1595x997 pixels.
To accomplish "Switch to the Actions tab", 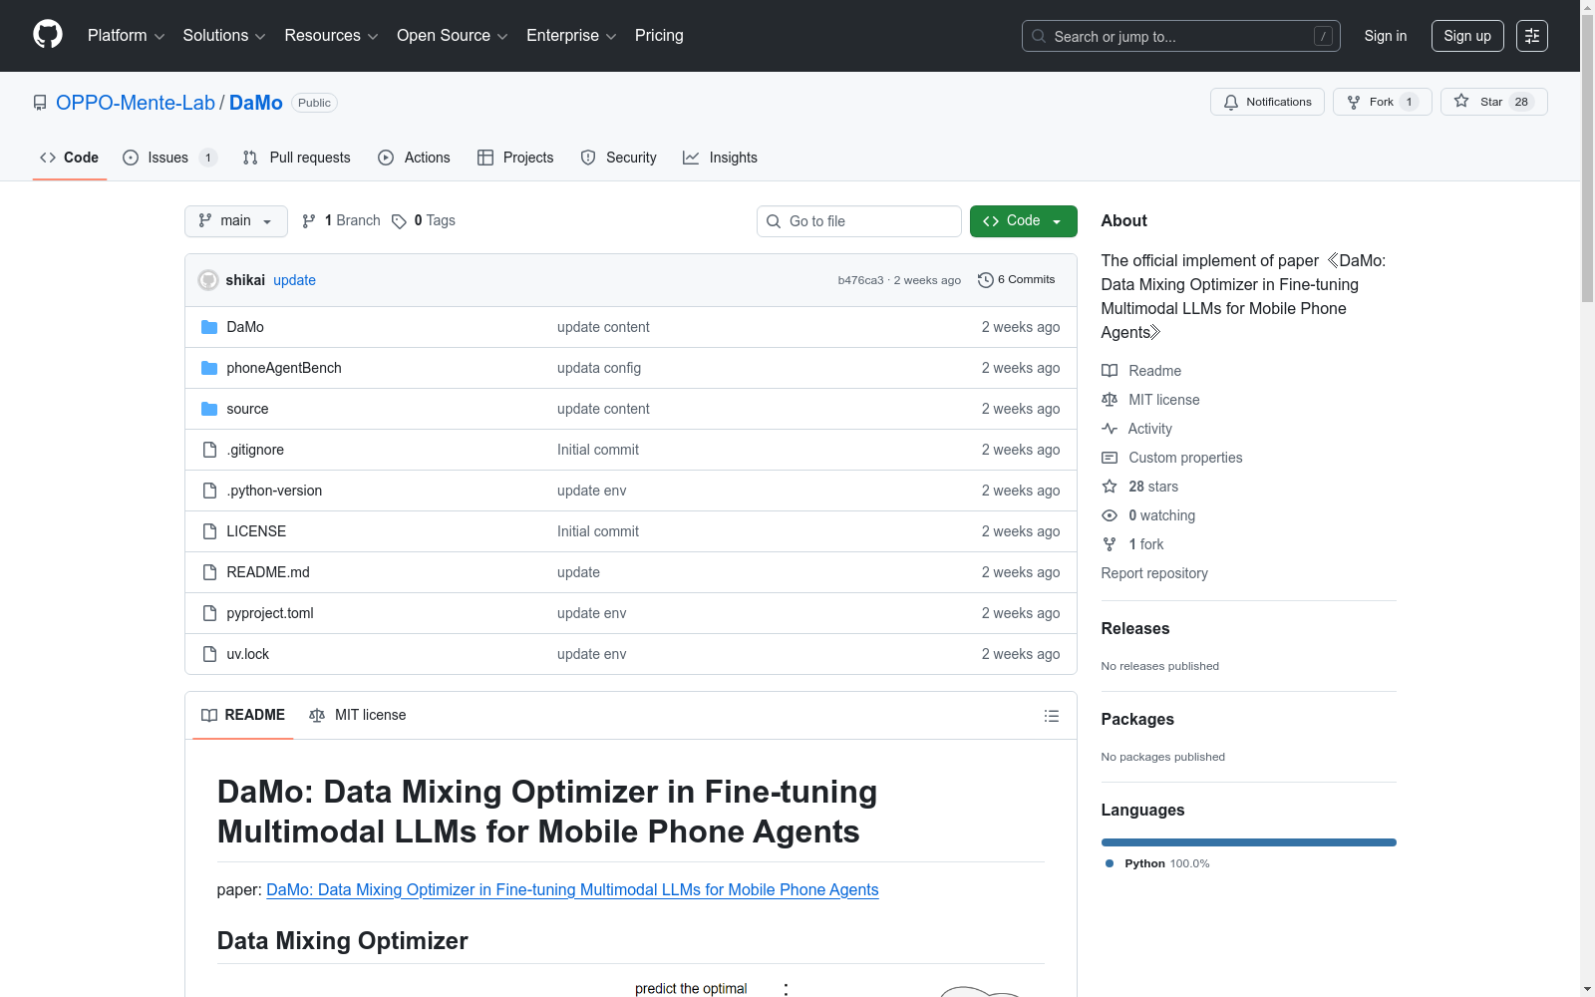I will [x=414, y=158].
